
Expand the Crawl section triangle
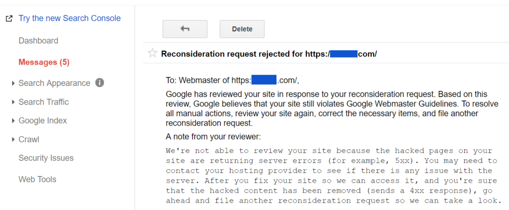tap(13, 140)
